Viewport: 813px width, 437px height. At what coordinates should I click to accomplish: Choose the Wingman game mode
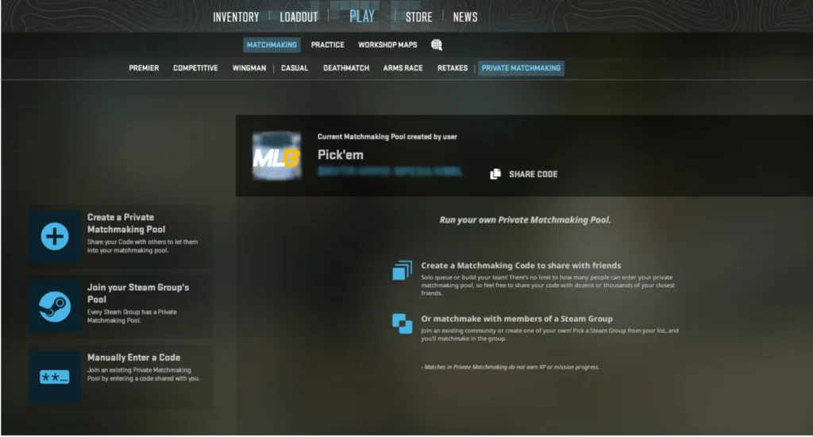(249, 68)
